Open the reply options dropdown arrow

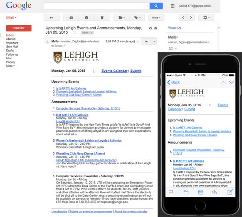[154, 41]
